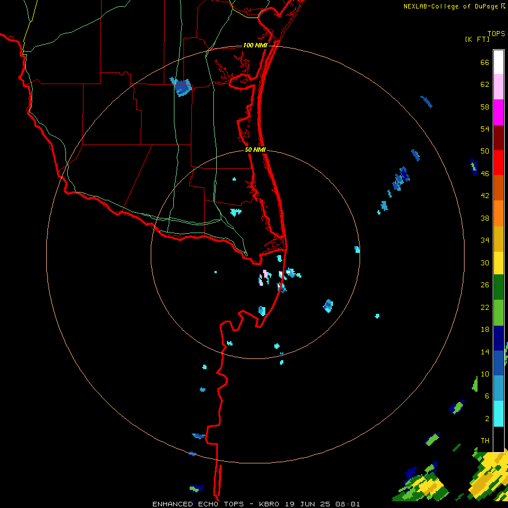Image resolution: width=508 pixels, height=508 pixels.
Task: Click the cyan swatch near 2
Action: 498,414
